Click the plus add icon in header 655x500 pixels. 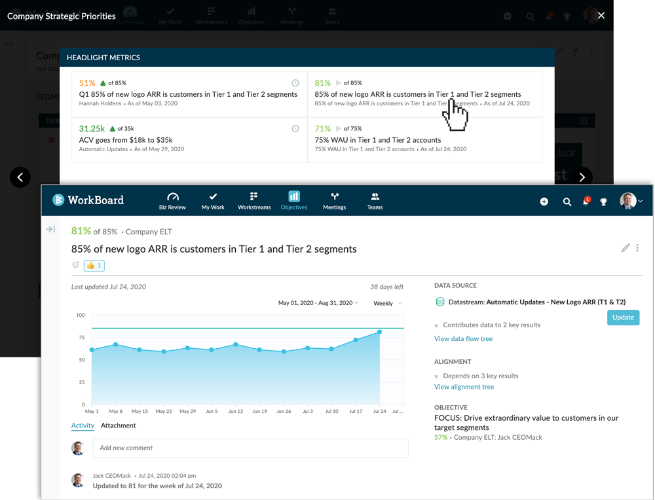click(544, 202)
